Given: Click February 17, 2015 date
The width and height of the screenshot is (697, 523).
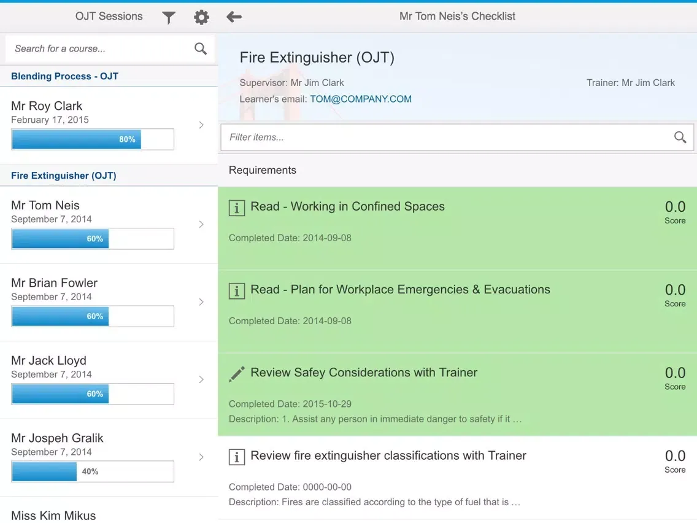Looking at the screenshot, I should pos(50,120).
